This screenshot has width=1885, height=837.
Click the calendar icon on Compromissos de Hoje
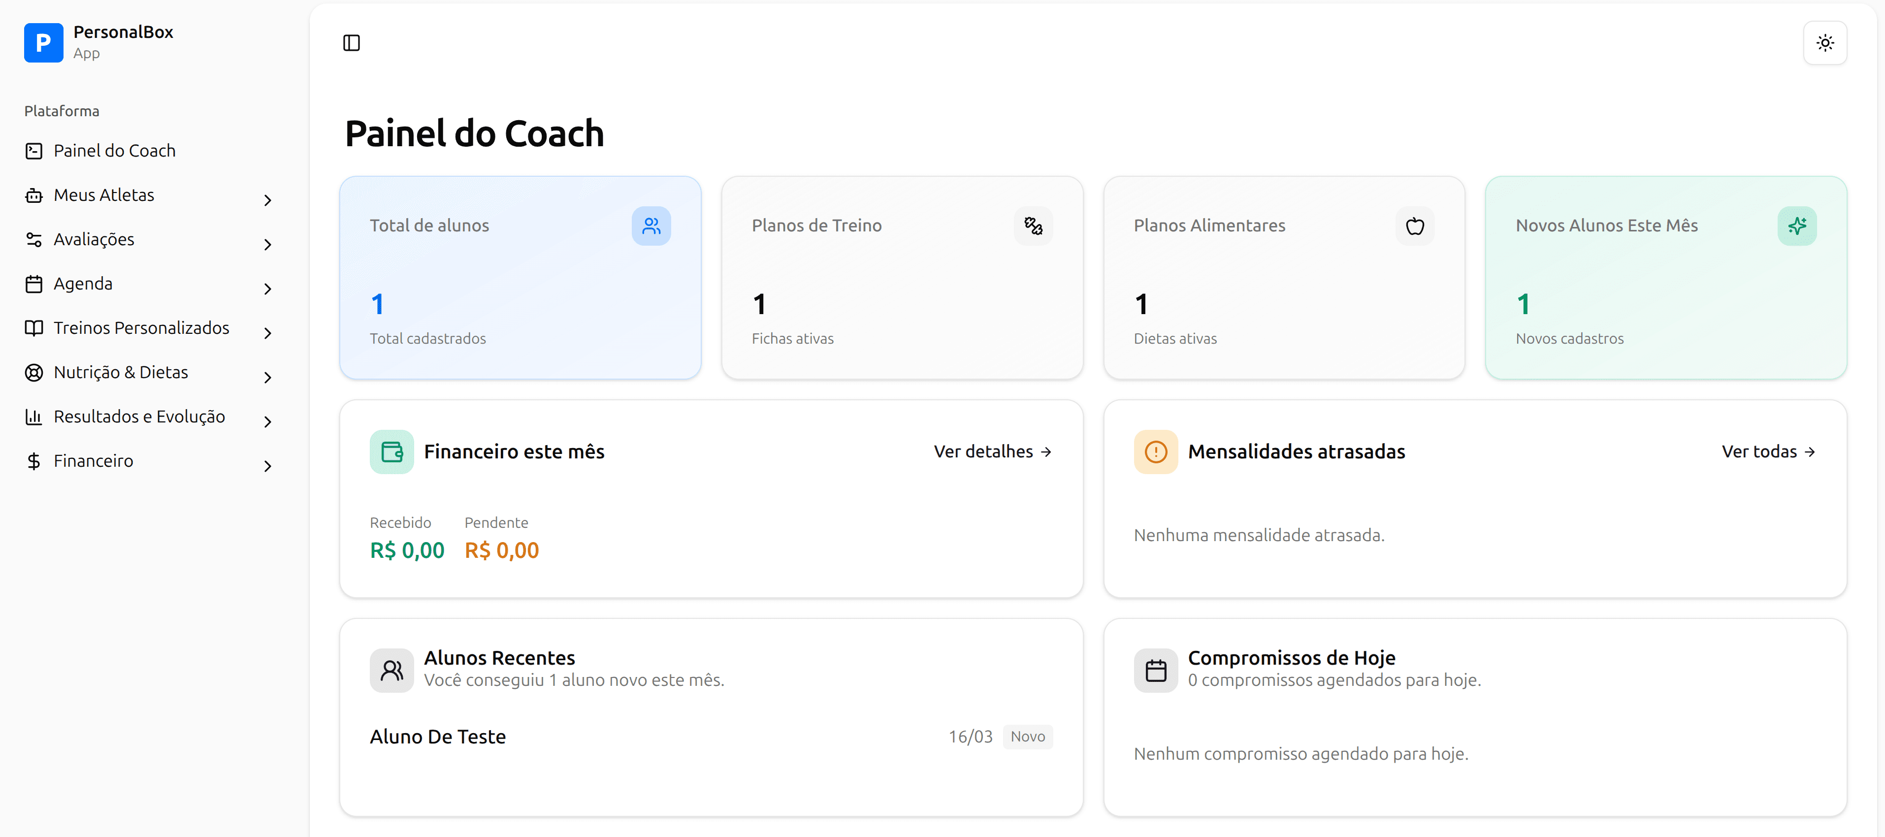click(x=1155, y=670)
